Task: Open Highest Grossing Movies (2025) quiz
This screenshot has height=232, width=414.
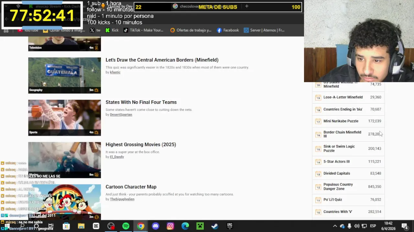Action: point(141,144)
